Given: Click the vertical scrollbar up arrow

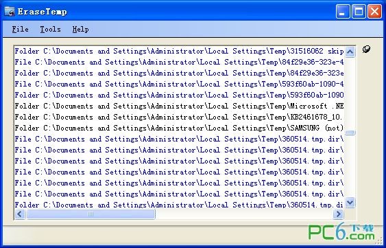Looking at the screenshot, I should pos(350,52).
